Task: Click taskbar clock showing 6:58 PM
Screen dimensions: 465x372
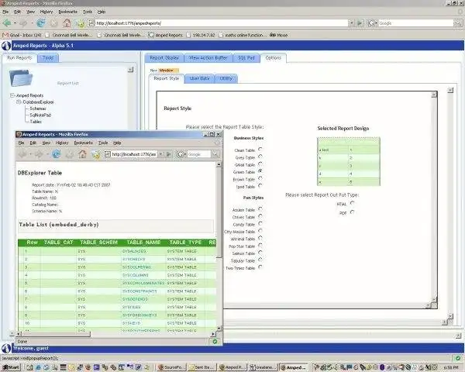Action: 451,367
